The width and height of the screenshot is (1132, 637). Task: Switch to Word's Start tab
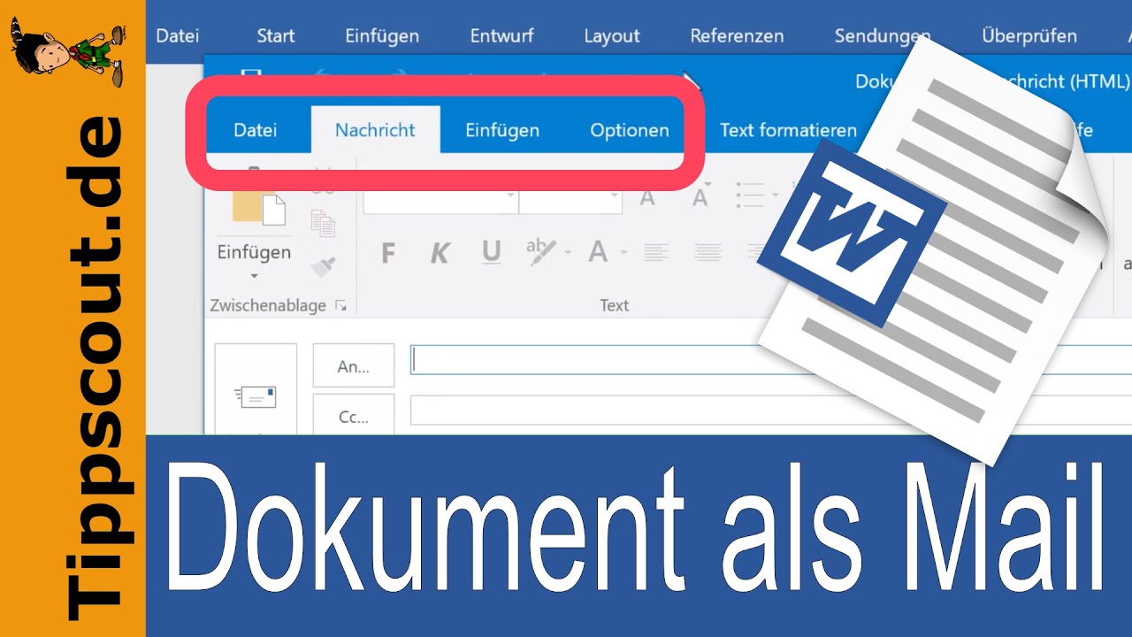[276, 36]
